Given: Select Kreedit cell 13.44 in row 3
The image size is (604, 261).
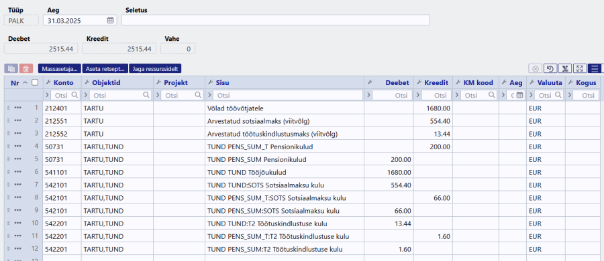Looking at the screenshot, I should point(433,133).
